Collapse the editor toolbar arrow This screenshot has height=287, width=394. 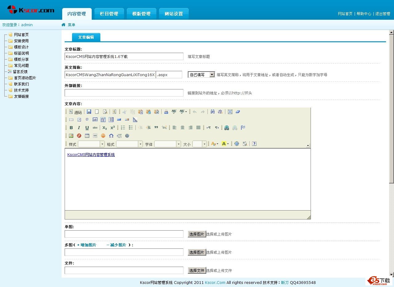pyautogui.click(x=308, y=145)
